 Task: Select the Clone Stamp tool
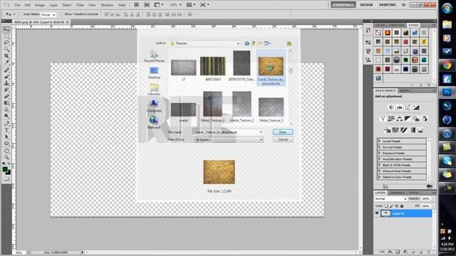click(6, 83)
